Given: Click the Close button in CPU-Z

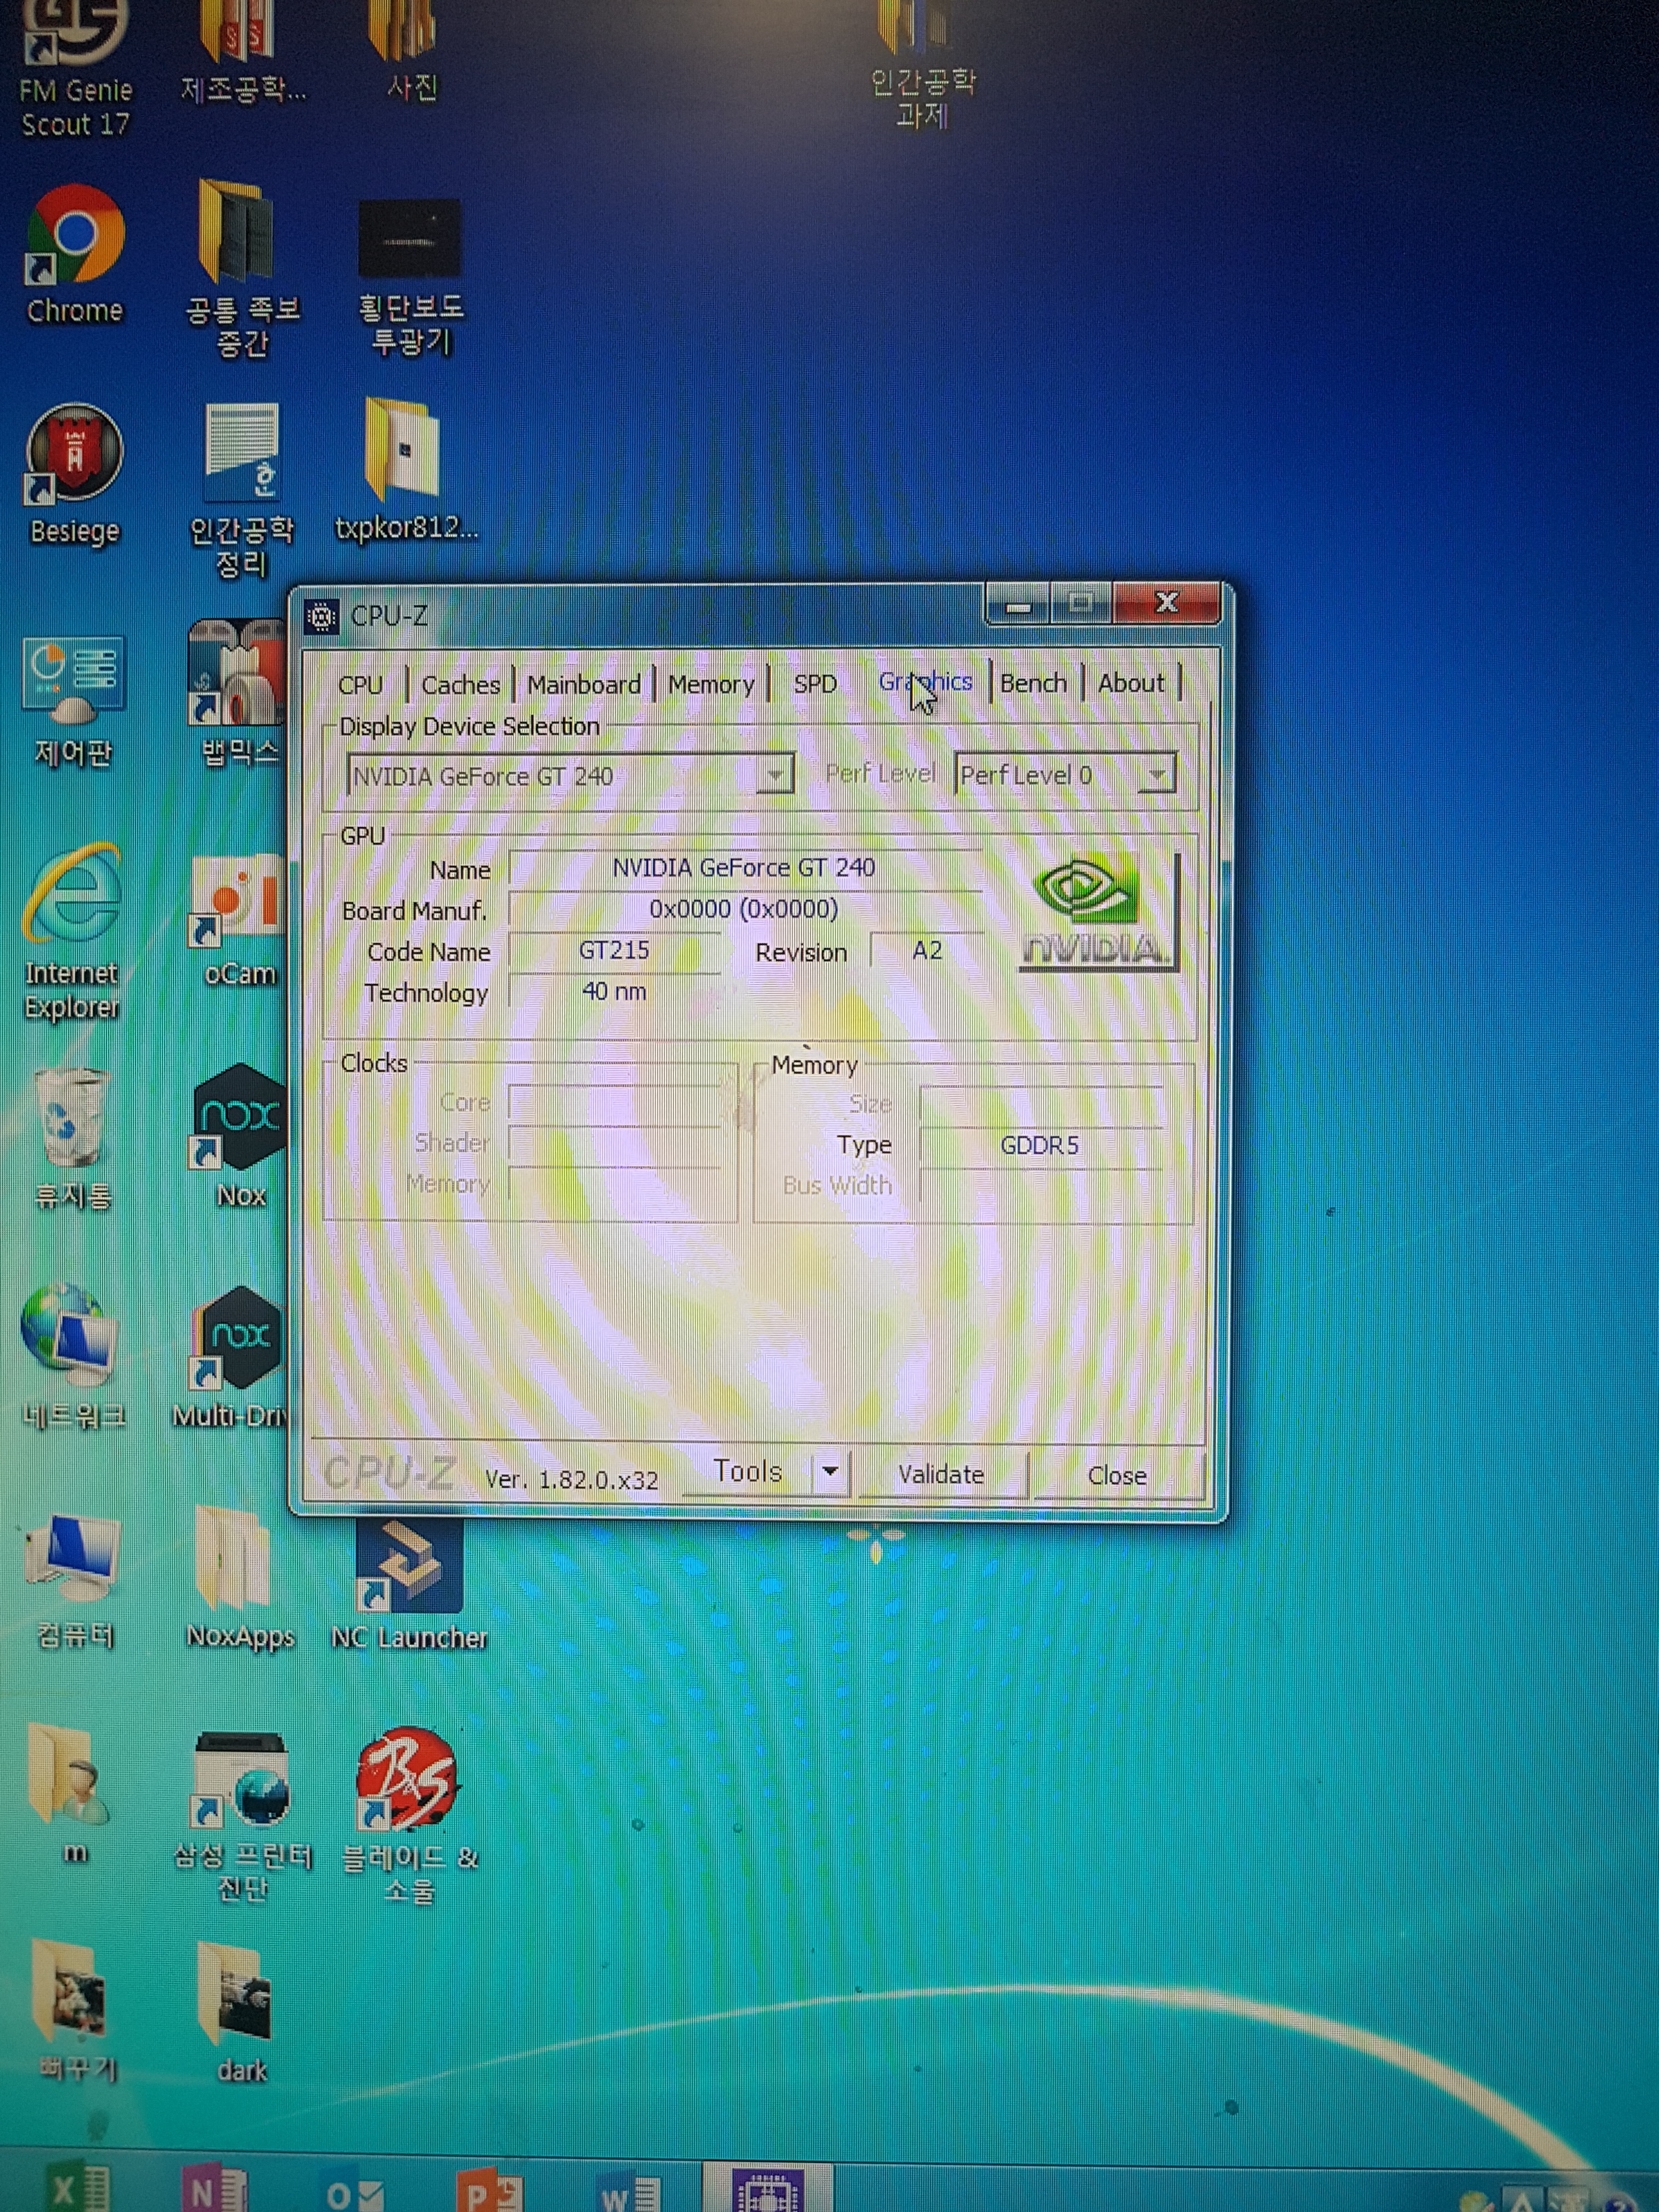Looking at the screenshot, I should (1117, 1475).
